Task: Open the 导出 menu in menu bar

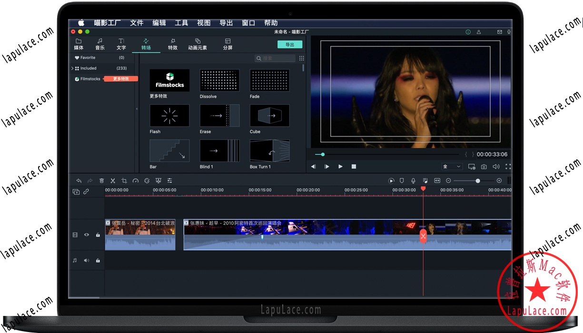Action: coord(226,23)
